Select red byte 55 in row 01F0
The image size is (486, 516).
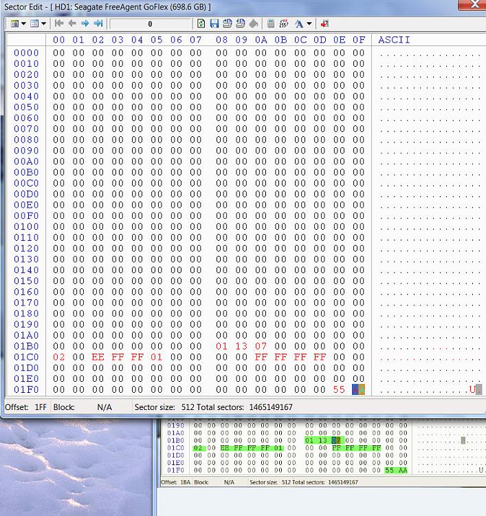coord(339,389)
